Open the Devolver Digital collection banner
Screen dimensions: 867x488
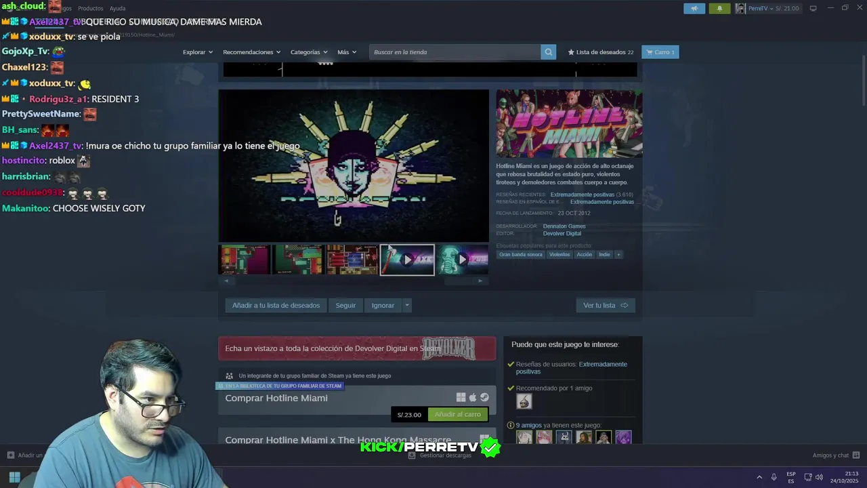click(357, 348)
